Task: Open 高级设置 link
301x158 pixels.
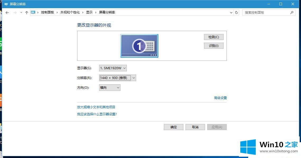Action: click(220, 98)
